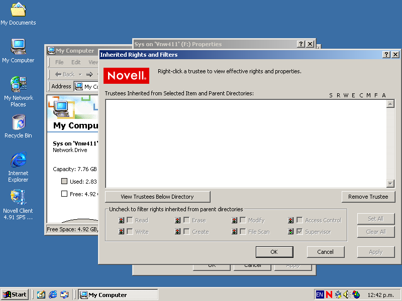Click Apply in Inherited Rights dialog
Image resolution: width=402 pixels, height=301 pixels.
coord(375,252)
